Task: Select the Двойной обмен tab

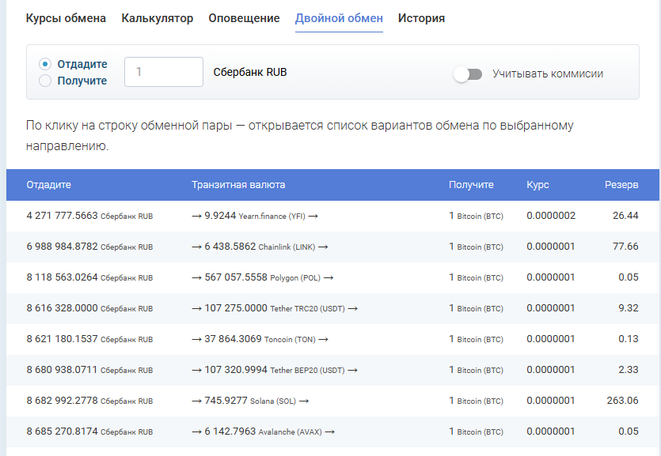Action: pyautogui.click(x=338, y=17)
